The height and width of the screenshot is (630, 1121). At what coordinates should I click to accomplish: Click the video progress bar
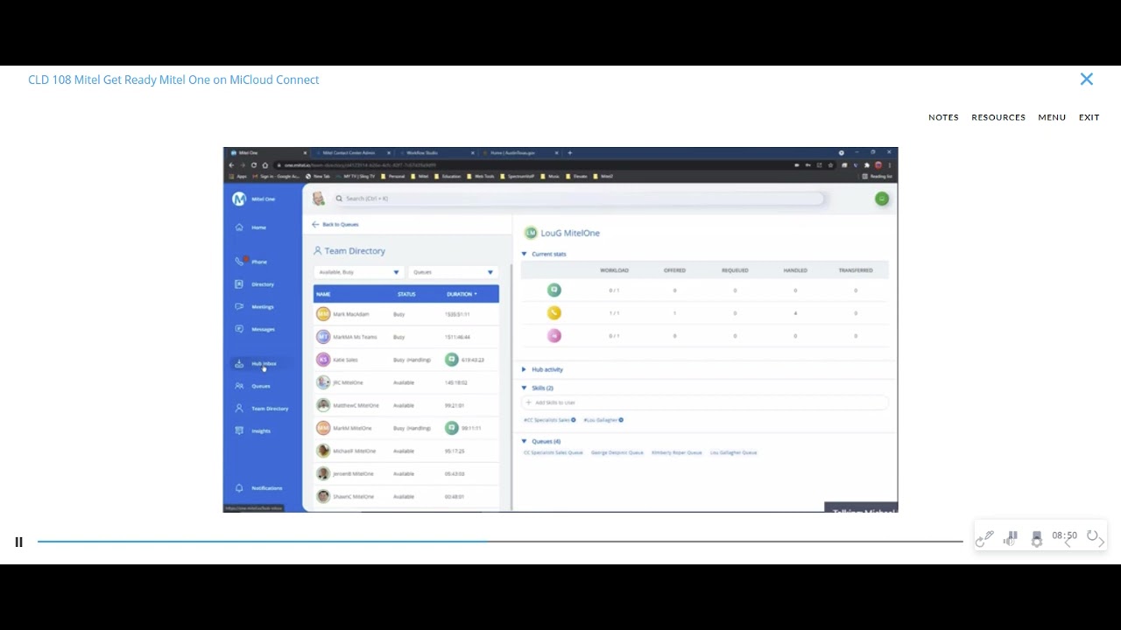pyautogui.click(x=500, y=542)
